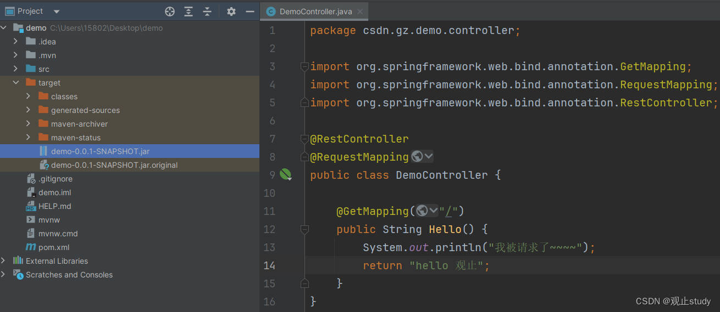Click the Hello method name
Screen dimensions: 720x312
pyautogui.click(x=445, y=229)
